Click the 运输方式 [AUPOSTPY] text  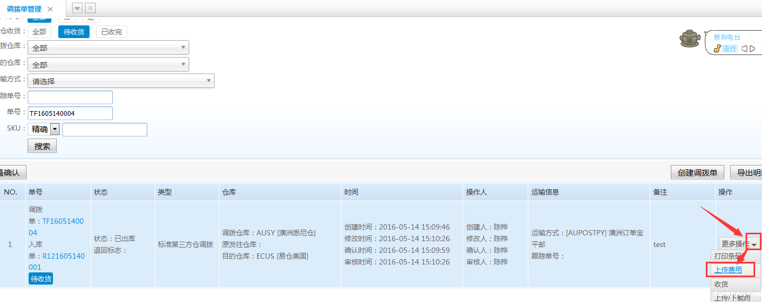click(x=587, y=239)
